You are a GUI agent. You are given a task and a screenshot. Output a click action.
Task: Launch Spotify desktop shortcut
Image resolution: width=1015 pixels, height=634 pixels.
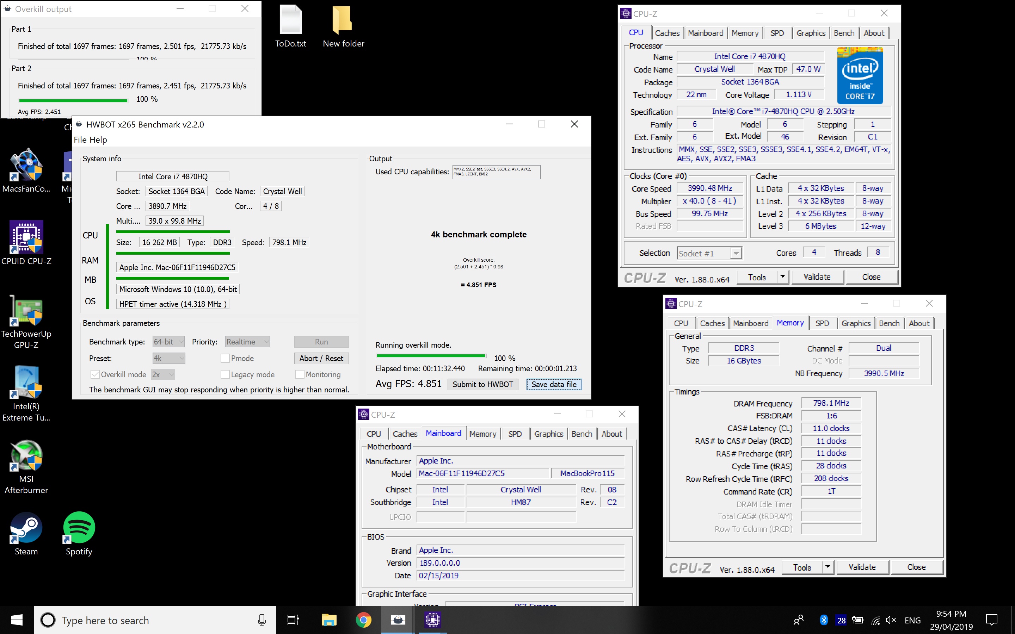point(79,533)
